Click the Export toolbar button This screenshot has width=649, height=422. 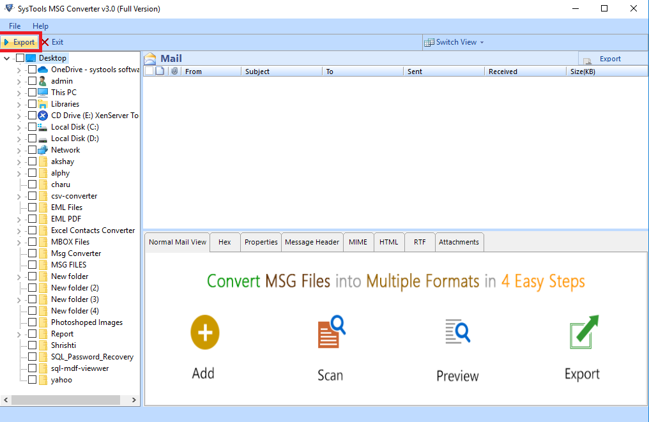[19, 42]
